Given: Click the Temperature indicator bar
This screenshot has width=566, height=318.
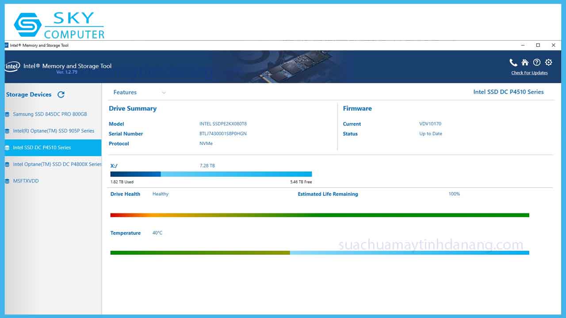Looking at the screenshot, I should 320,253.
